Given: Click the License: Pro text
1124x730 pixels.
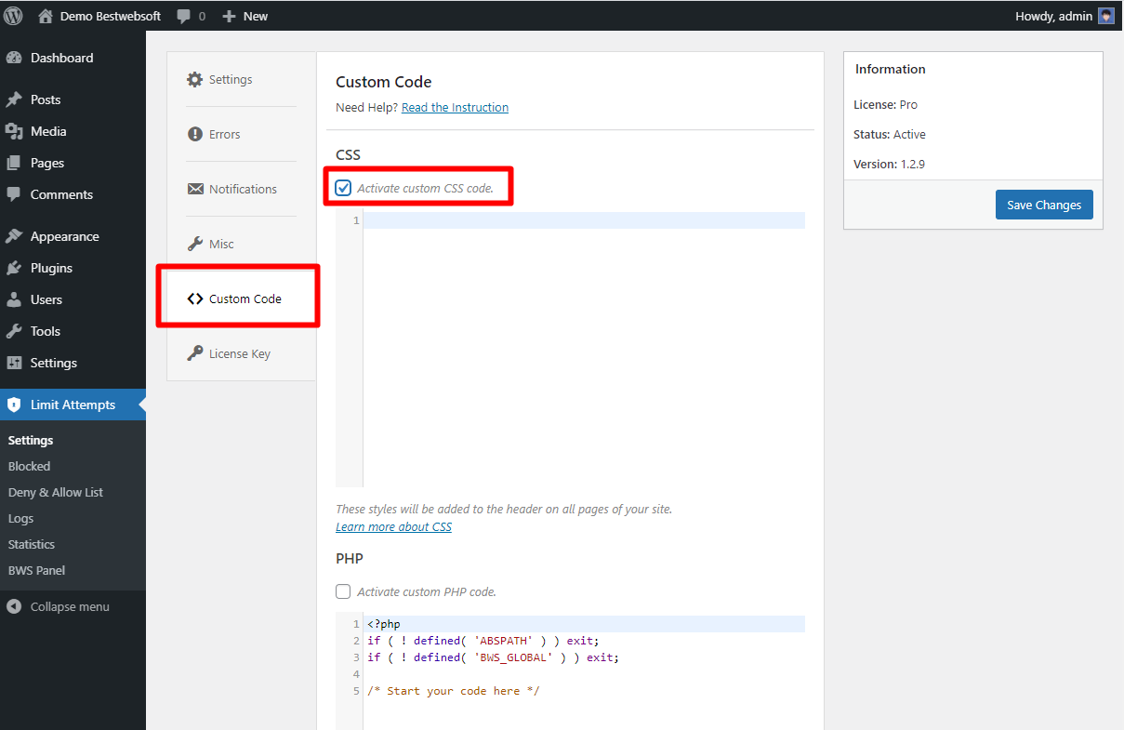Looking at the screenshot, I should pyautogui.click(x=885, y=104).
